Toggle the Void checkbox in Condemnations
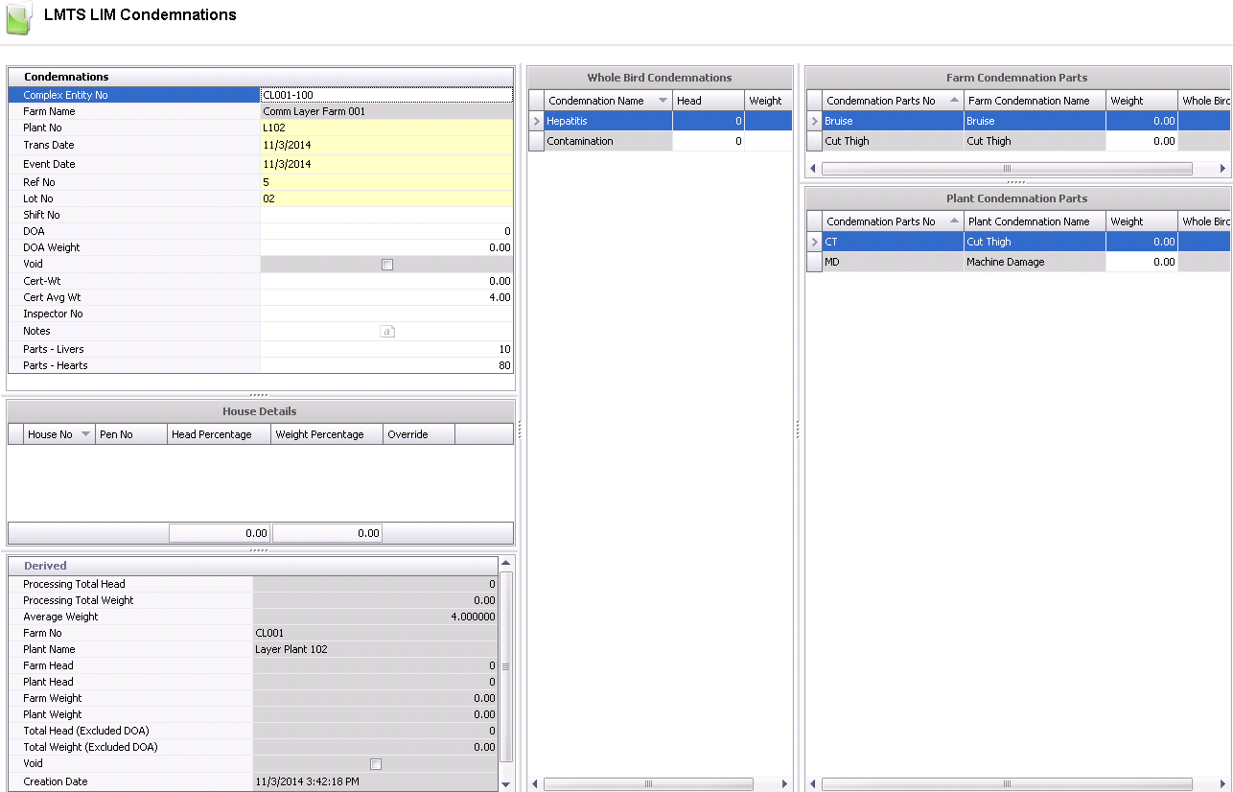 click(x=387, y=265)
